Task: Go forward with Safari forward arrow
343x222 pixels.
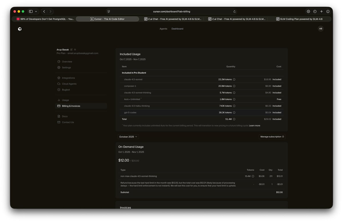Action: (51, 11)
